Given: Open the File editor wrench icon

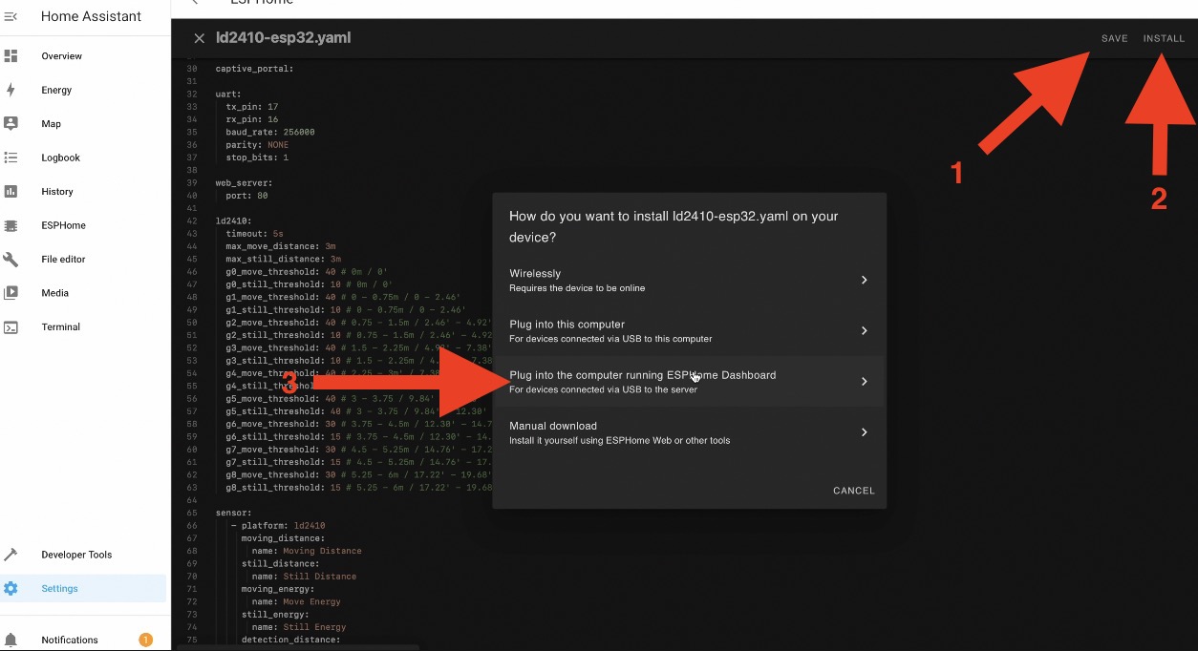Looking at the screenshot, I should (11, 260).
